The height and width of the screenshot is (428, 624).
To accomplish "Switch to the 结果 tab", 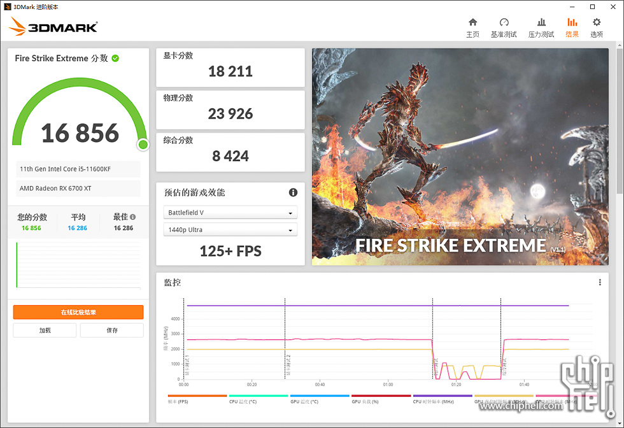I will [571, 26].
